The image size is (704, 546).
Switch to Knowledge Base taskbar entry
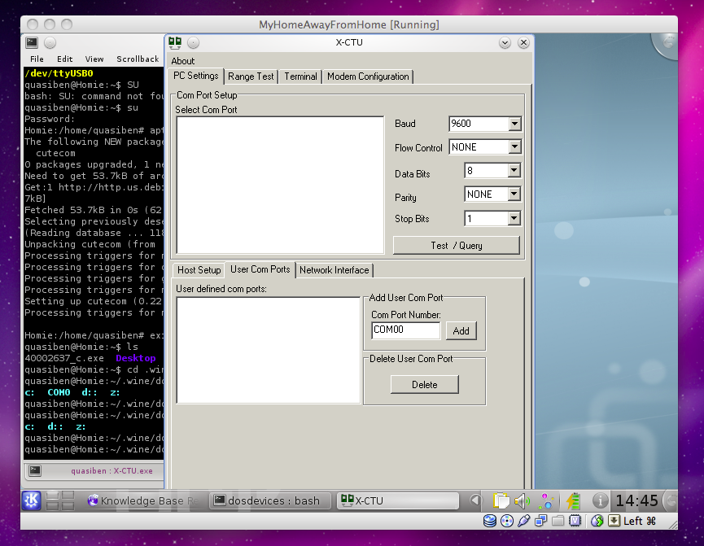pos(144,500)
